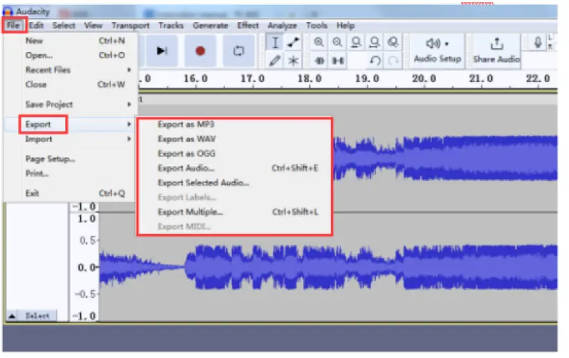Open the Audio Setup dropdown
Image resolution: width=569 pixels, height=358 pixels.
coord(437,50)
